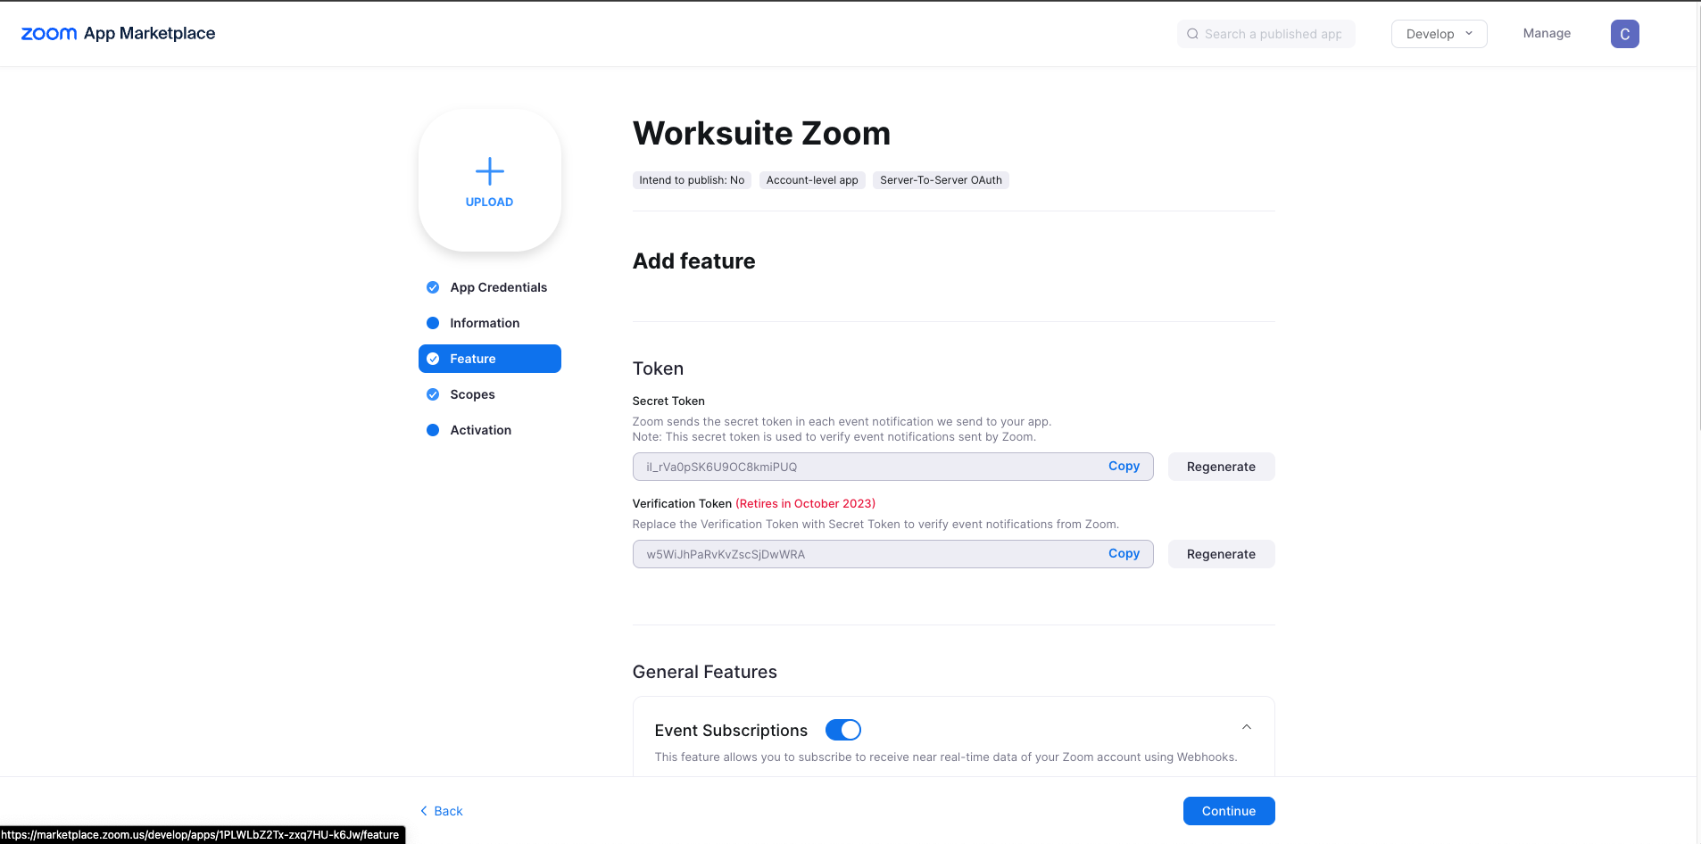Click the Add feature heading
The width and height of the screenshot is (1701, 844).
pos(693,261)
